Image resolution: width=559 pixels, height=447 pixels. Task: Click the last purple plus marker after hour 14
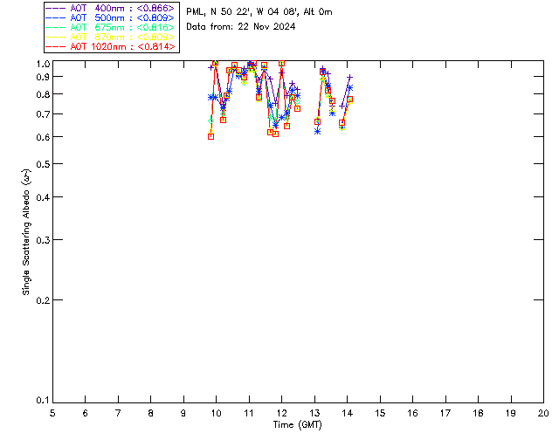(x=350, y=78)
